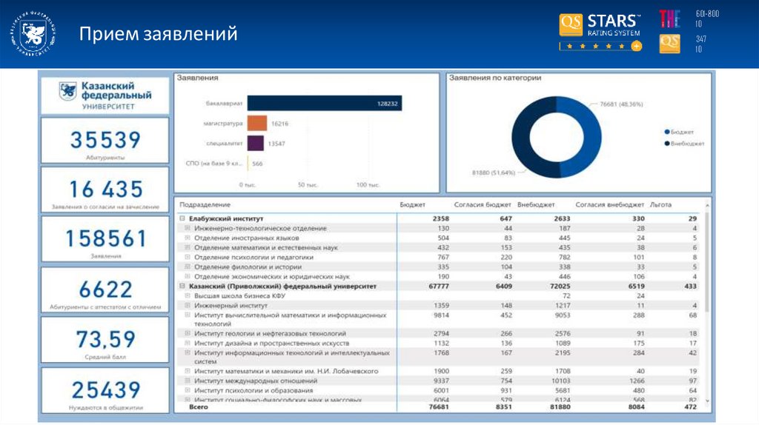
Task: Click the 128232 data label on бакалавриат bar
Action: pos(387,104)
